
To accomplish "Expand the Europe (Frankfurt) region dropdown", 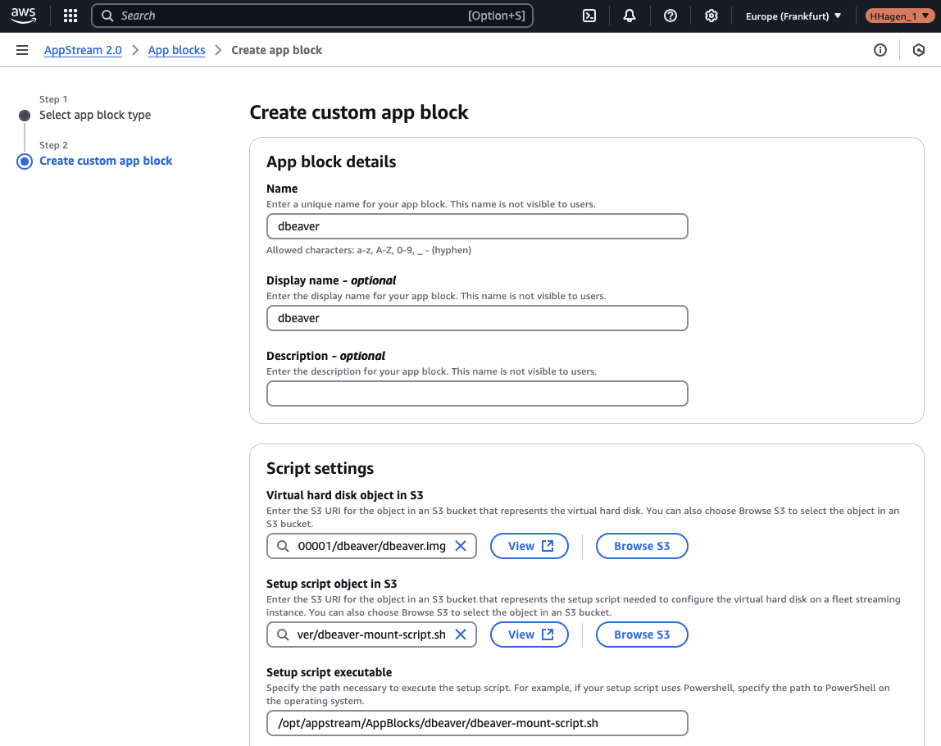I will [792, 15].
